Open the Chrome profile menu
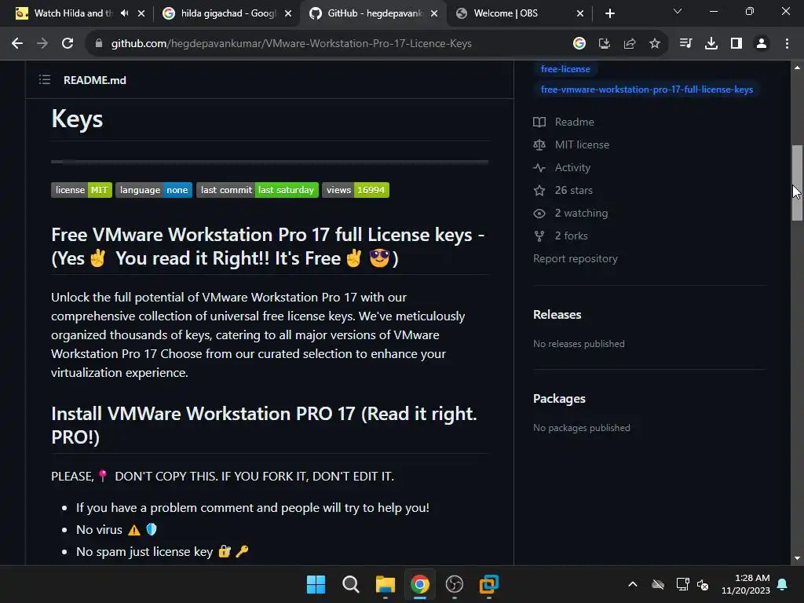Viewport: 804px width, 603px height. [762, 44]
